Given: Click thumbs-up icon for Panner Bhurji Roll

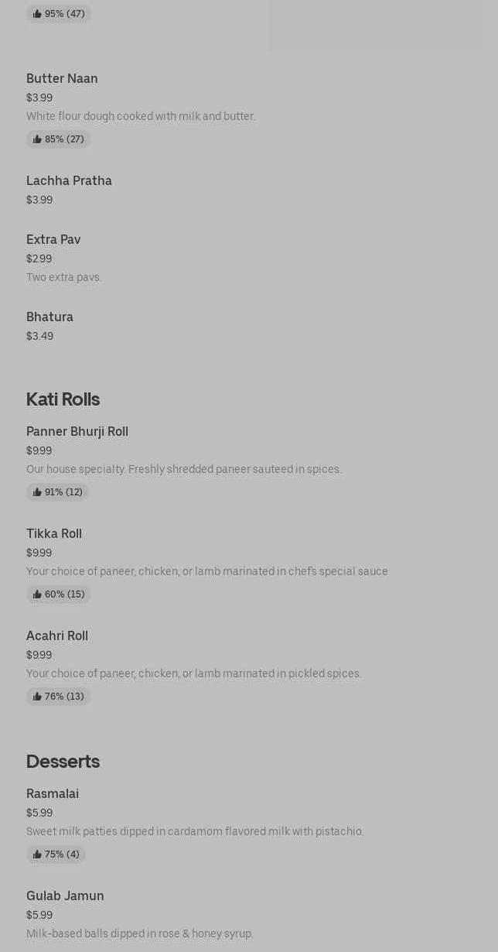Looking at the screenshot, I should click(x=37, y=492).
